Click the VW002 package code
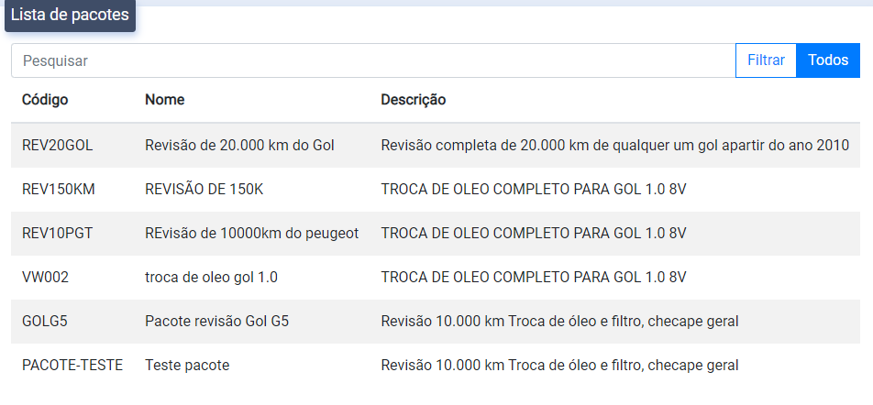The width and height of the screenshot is (873, 405). click(46, 277)
